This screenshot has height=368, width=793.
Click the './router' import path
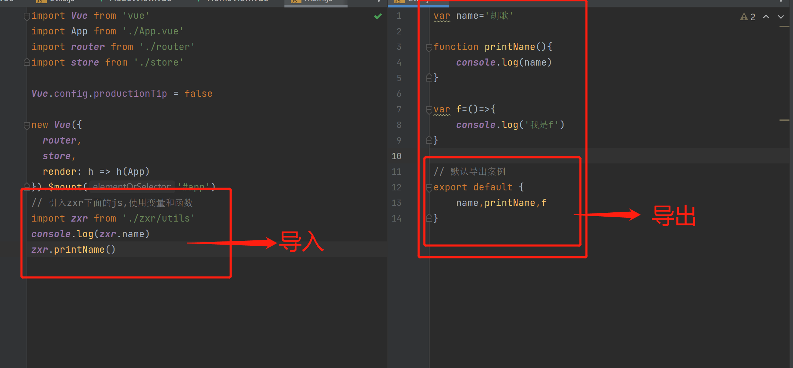click(x=167, y=47)
